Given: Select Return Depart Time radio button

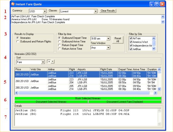Looking at the screenshot, I should tap(59, 45).
